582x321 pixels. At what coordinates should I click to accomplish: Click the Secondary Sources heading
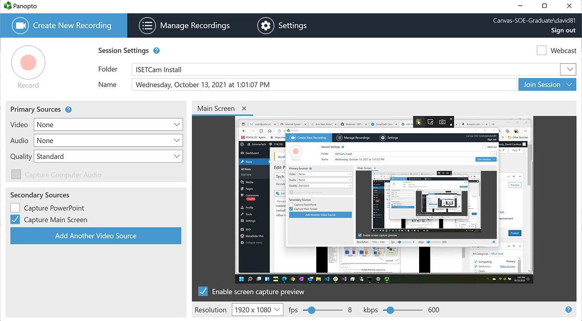[40, 195]
